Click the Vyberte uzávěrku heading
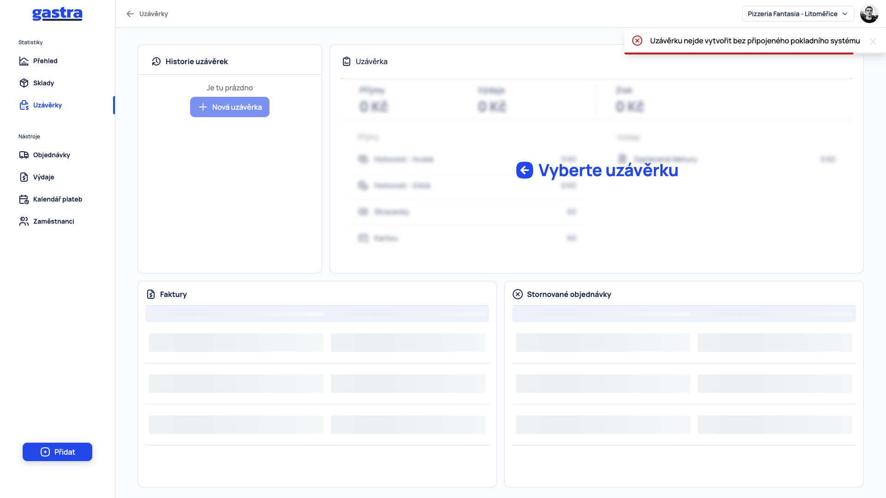 (608, 170)
